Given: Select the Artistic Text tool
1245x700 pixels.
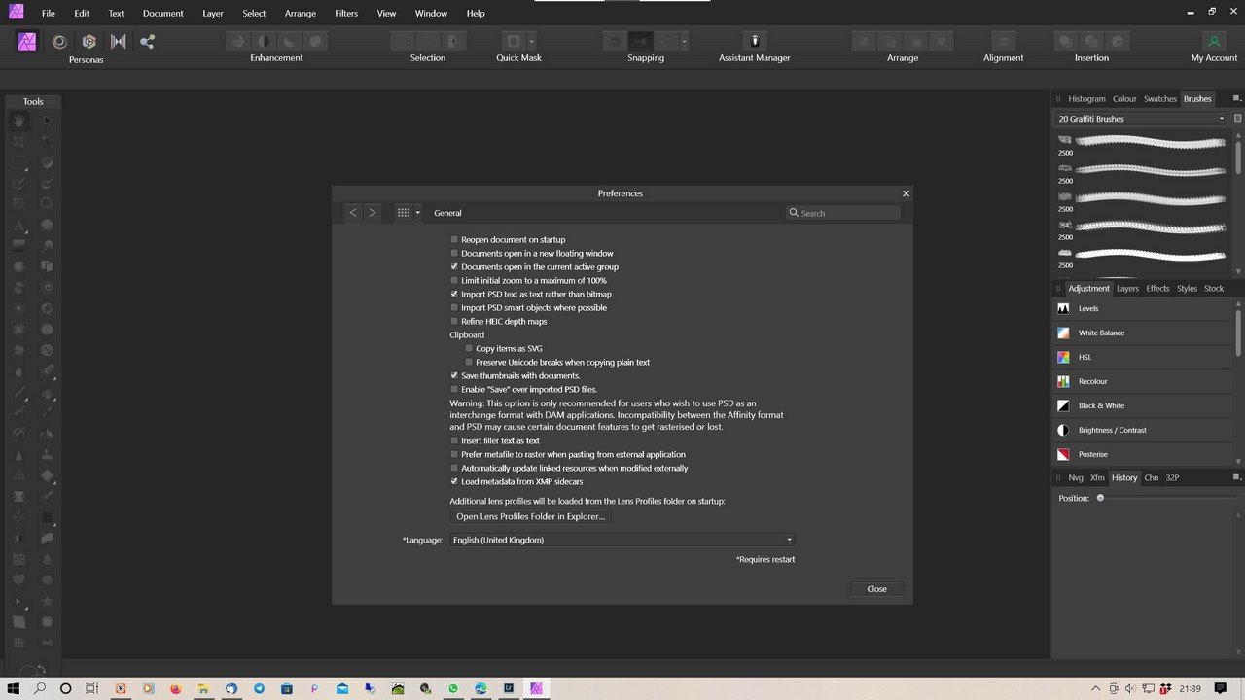Looking at the screenshot, I should coord(18,226).
